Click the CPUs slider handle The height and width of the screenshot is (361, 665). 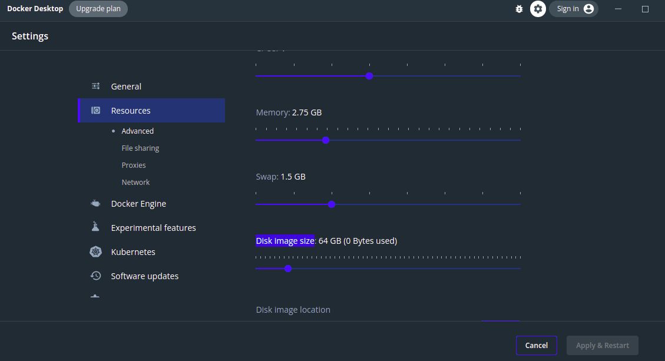pos(369,76)
